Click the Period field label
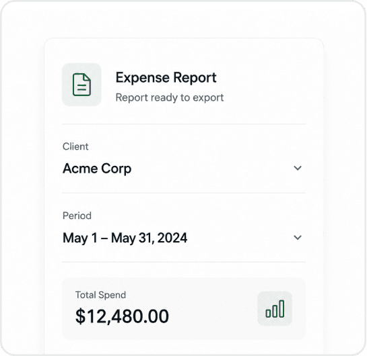Screen dimensions: 367x356 click(77, 216)
